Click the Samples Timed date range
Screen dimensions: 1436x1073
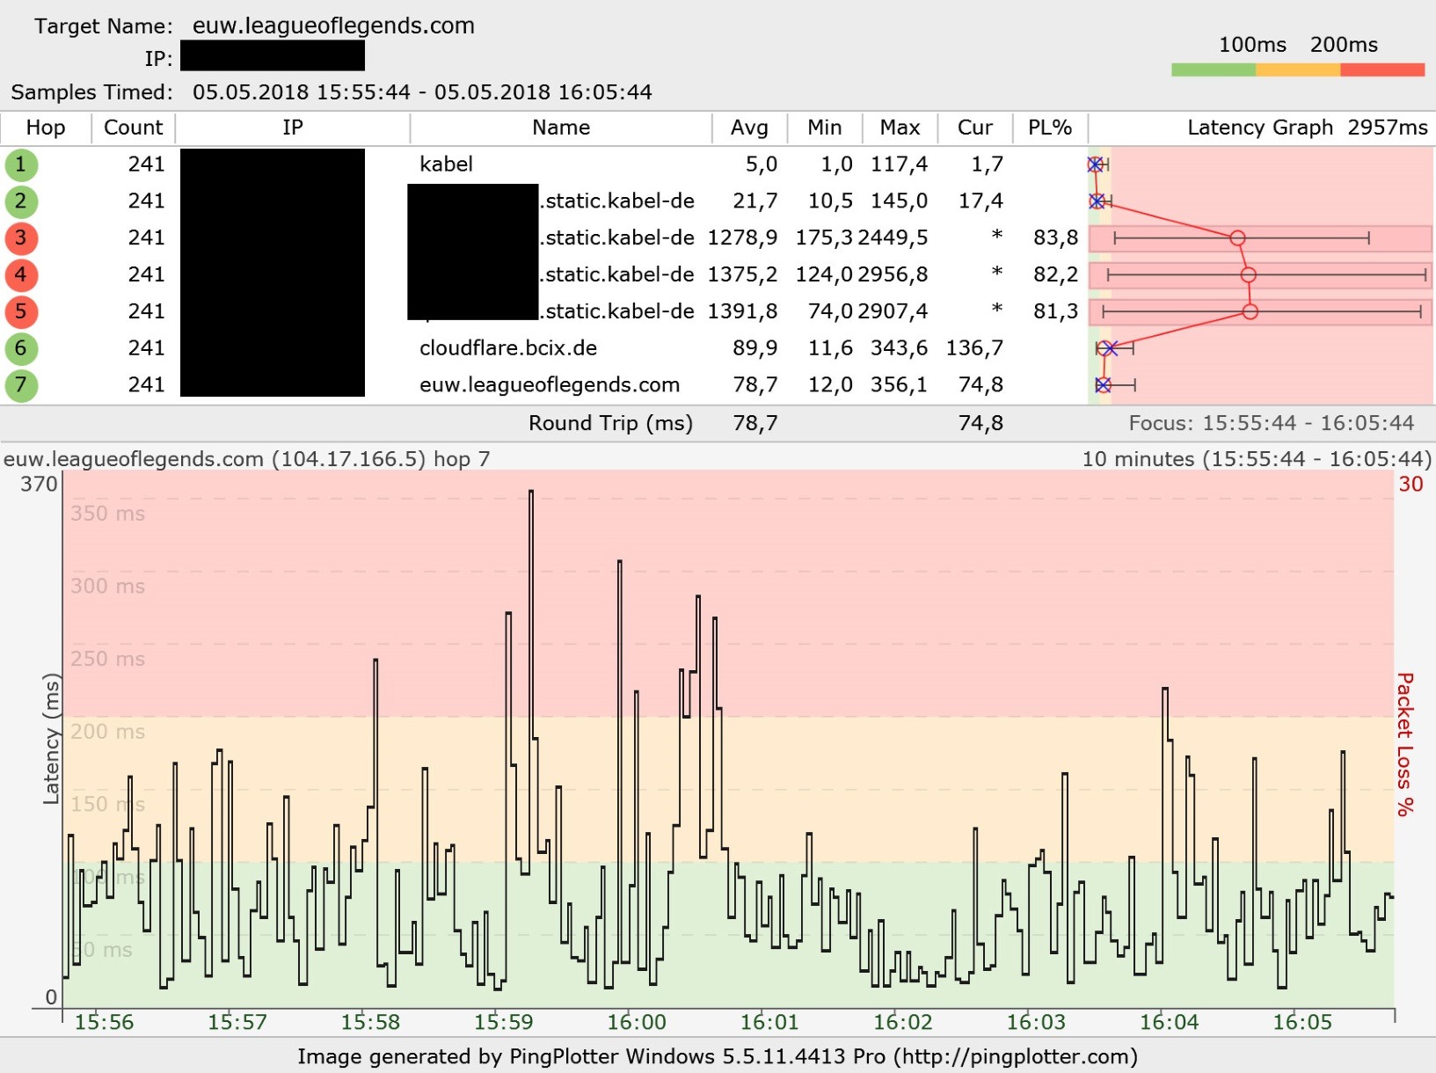click(422, 92)
